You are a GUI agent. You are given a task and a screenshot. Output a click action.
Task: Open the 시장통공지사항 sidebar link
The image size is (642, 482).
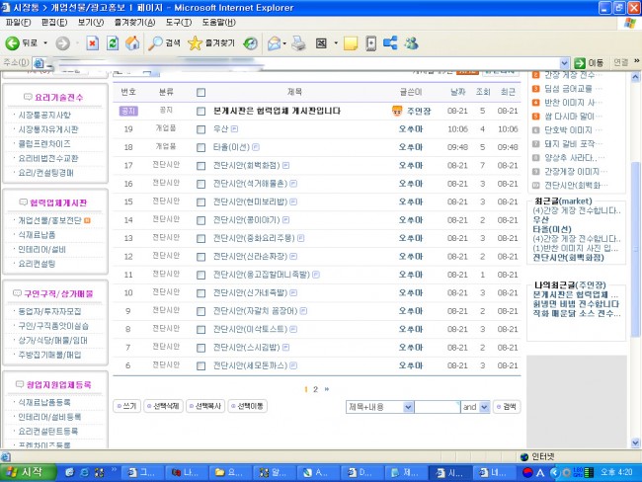click(x=44, y=115)
